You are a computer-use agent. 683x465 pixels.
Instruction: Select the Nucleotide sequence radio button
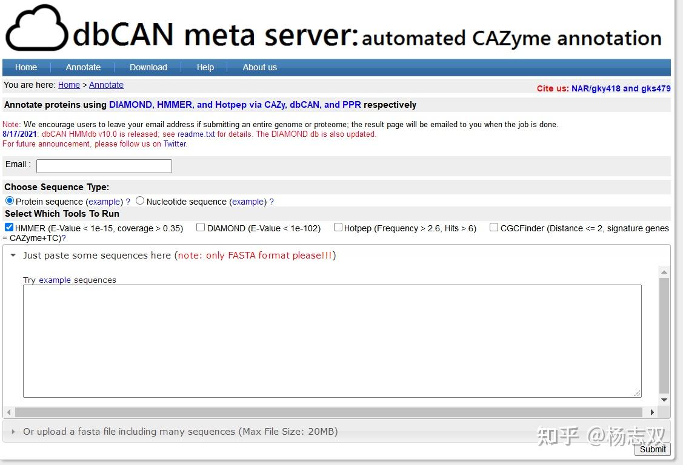[139, 200]
